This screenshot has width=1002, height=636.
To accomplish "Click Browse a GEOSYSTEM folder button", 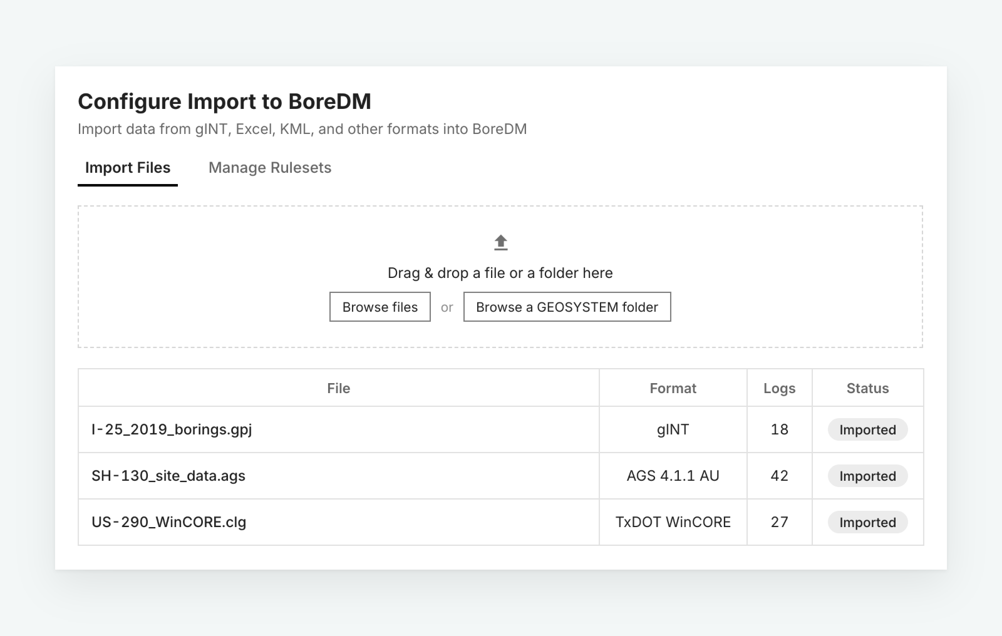I will coord(567,307).
